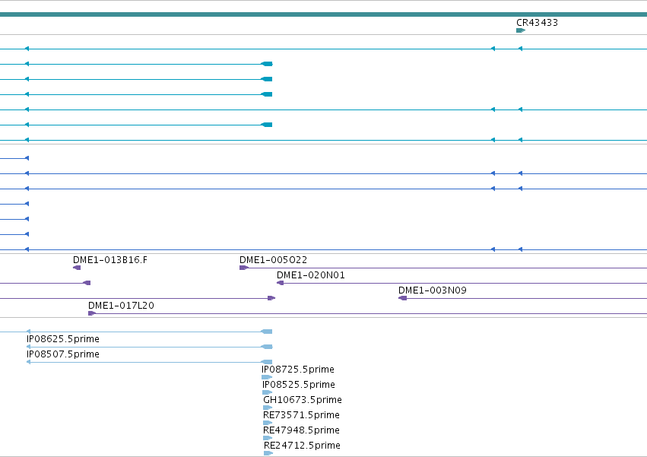
Task: Select the light-blue glyph under RE47948.5prime
Action: 268,439
